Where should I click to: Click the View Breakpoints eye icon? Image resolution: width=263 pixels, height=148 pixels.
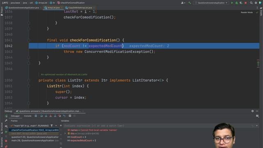pos(6,126)
